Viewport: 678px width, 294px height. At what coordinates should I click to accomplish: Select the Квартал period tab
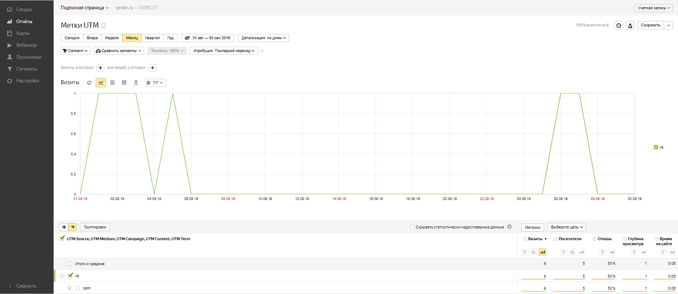click(152, 38)
